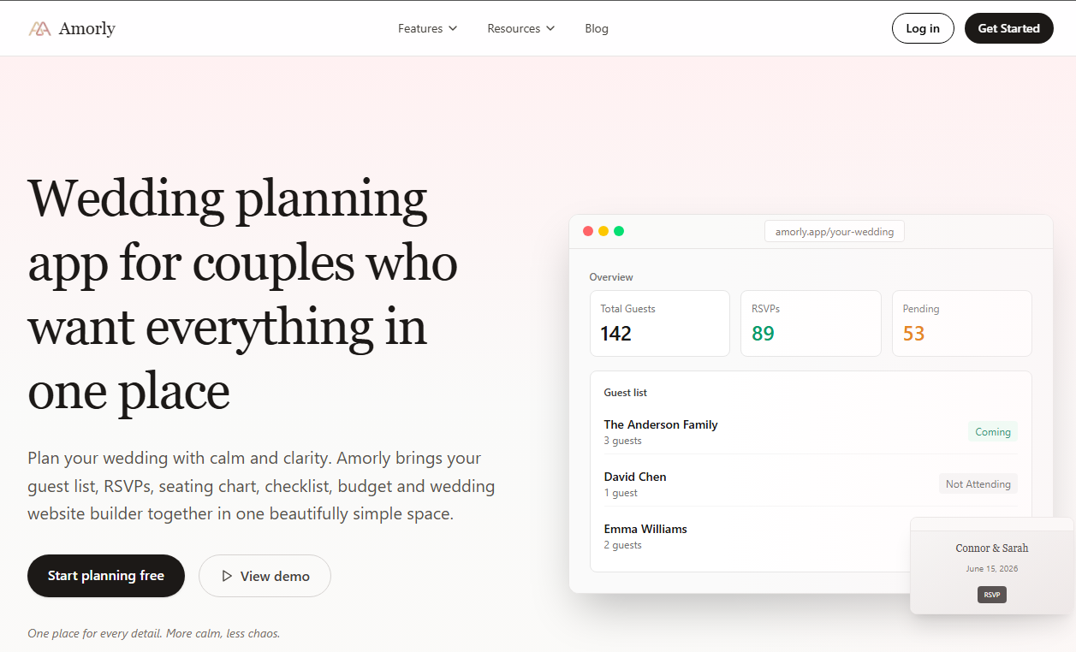Select the Emma Williams guest row
This screenshot has height=652, width=1076.
click(x=757, y=536)
